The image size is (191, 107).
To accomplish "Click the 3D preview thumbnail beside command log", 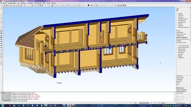I will [x=6, y=97].
